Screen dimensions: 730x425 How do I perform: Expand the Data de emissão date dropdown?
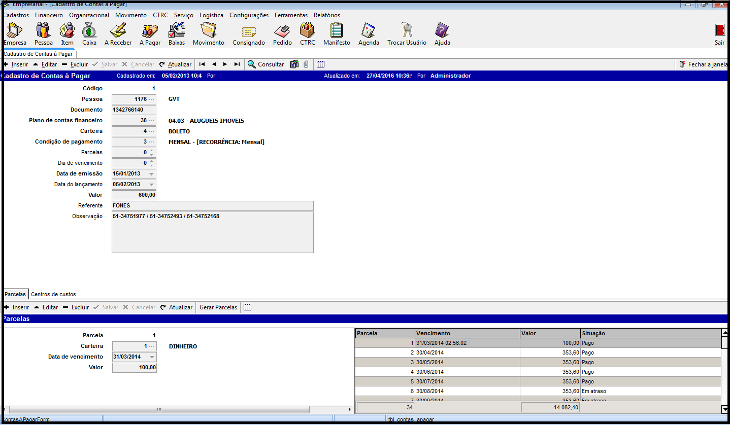(151, 174)
